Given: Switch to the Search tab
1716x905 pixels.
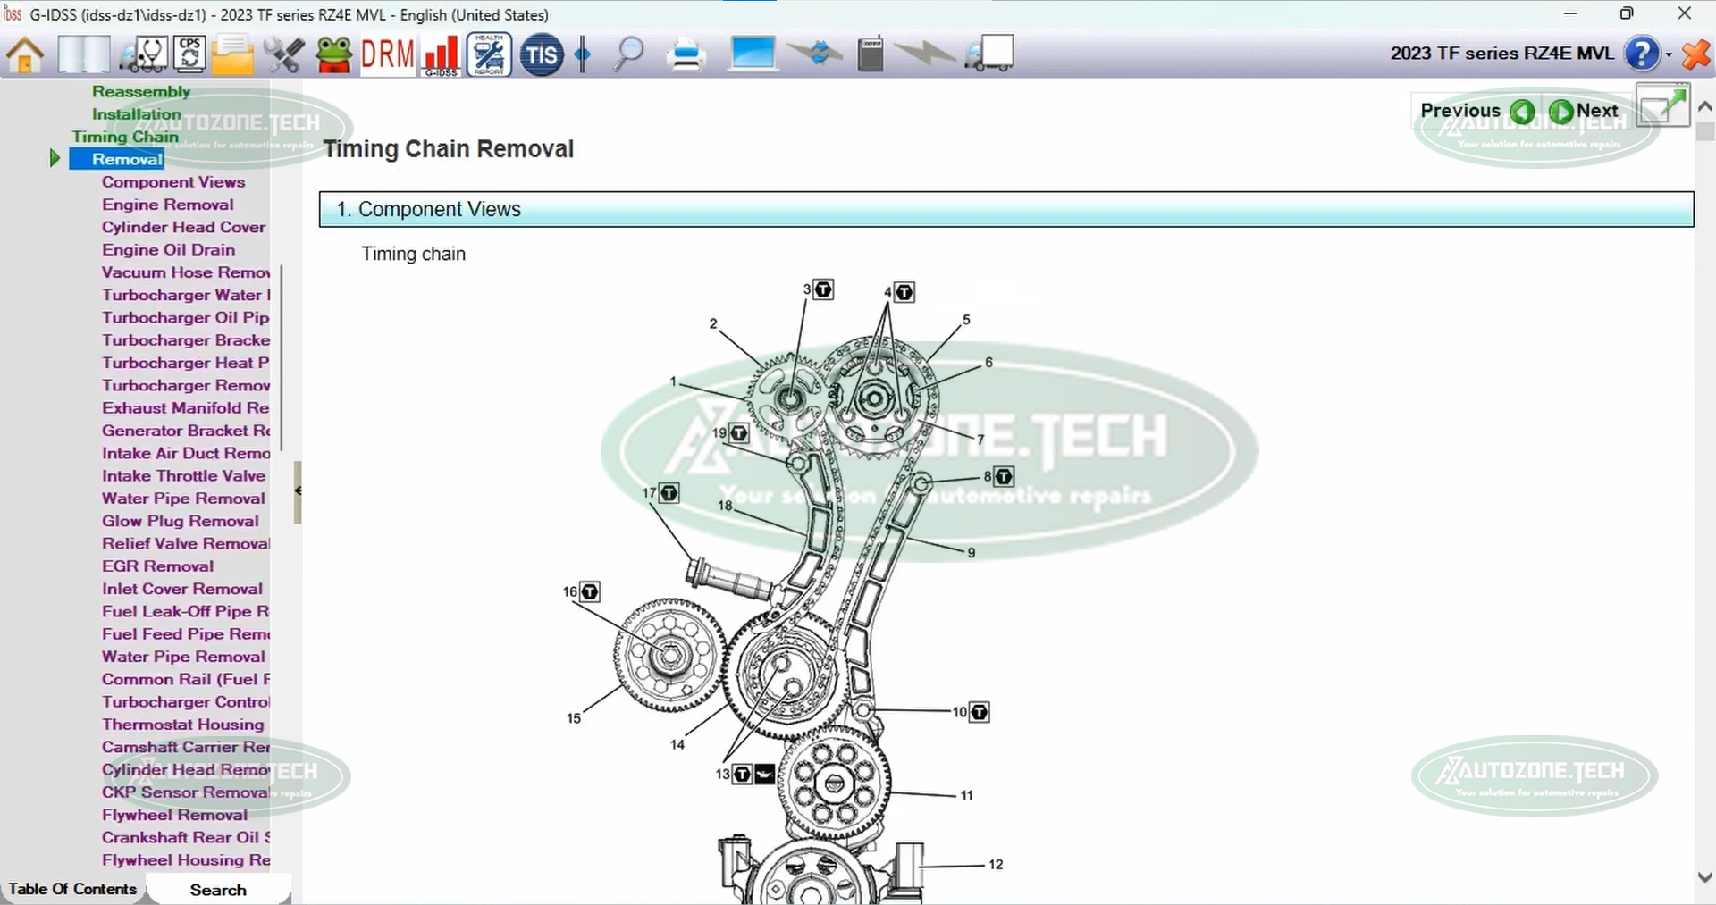Looking at the screenshot, I should 217,890.
